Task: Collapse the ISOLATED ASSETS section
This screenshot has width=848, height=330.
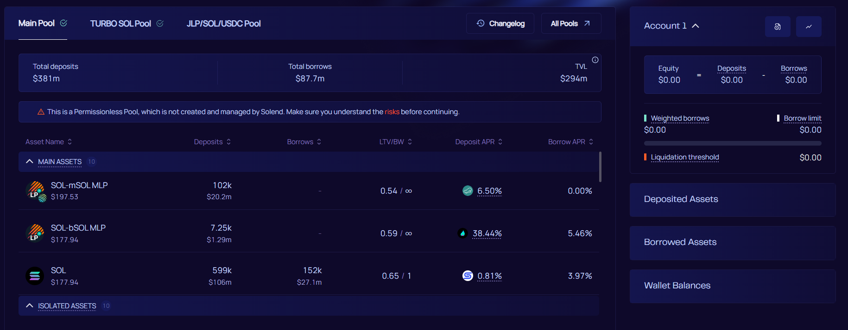Action: pos(30,306)
